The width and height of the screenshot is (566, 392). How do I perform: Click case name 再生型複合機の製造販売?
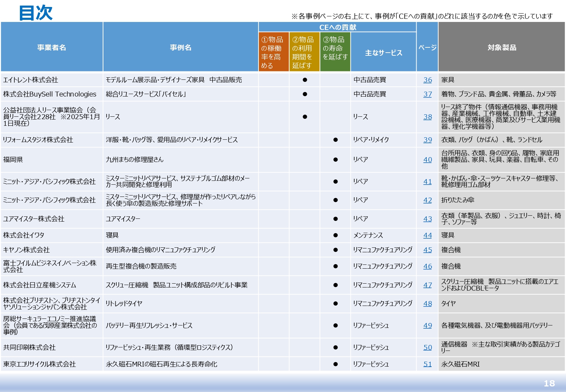pyautogui.click(x=141, y=266)
